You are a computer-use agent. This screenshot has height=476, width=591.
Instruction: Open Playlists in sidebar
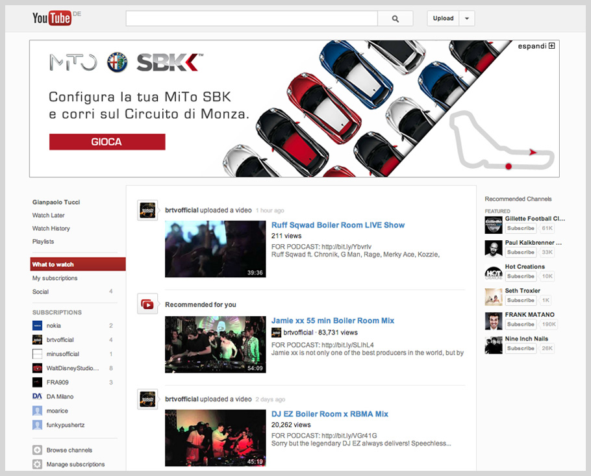click(43, 242)
